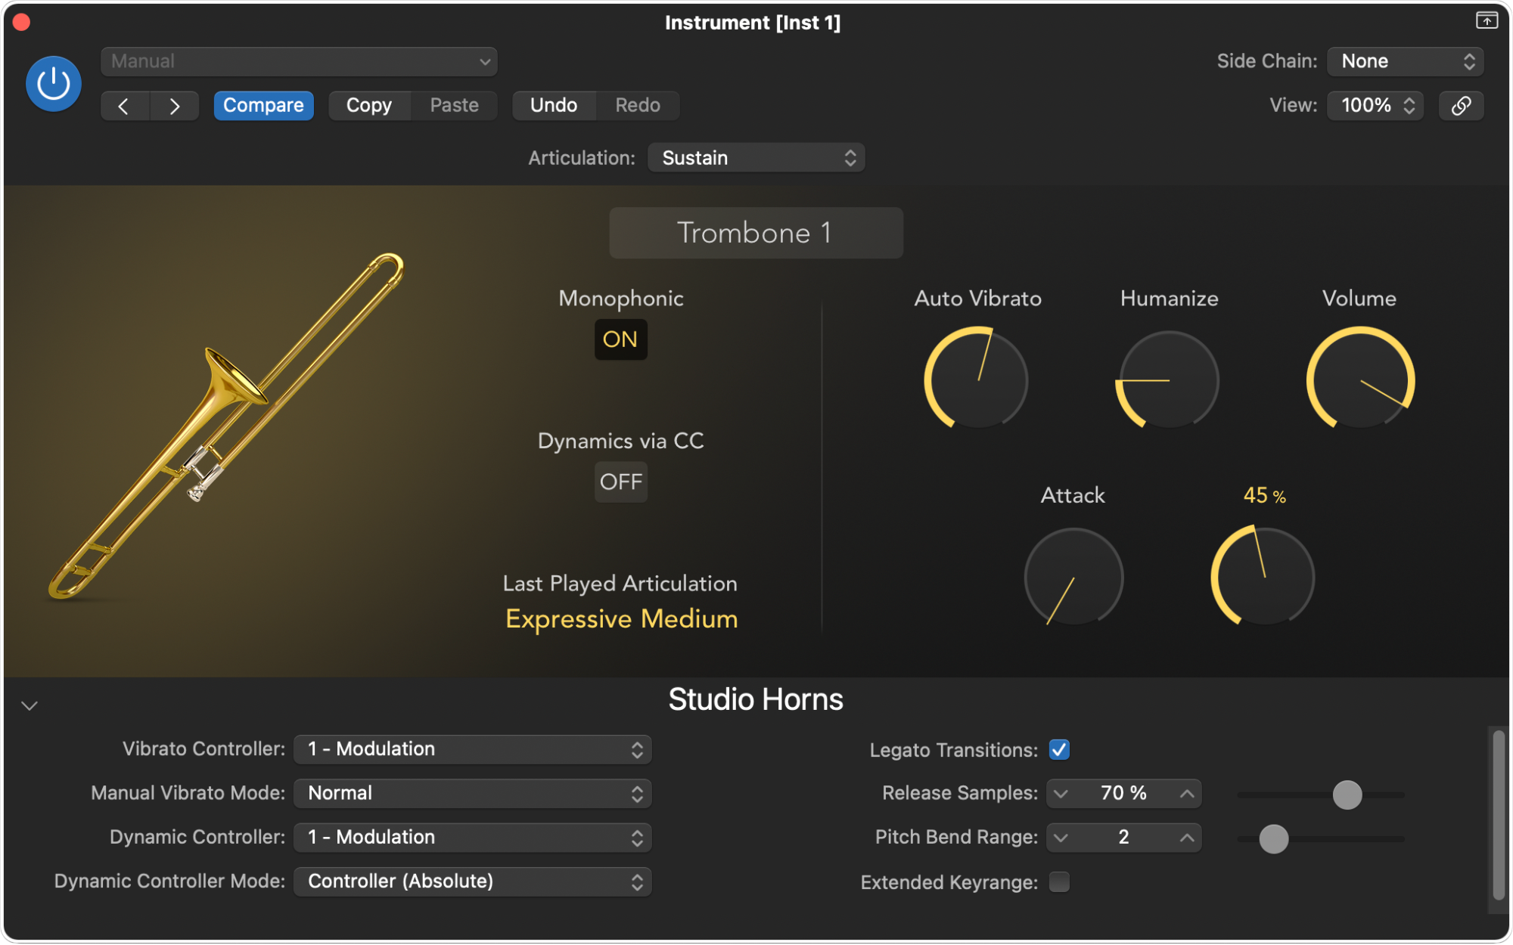Screen dimensions: 1513x945
Task: Click the Humanize knob
Action: 1169,380
